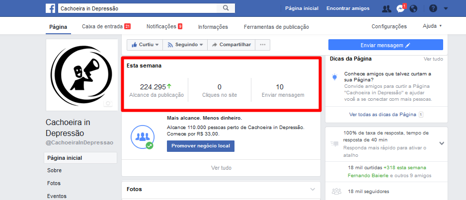466x200 pixels.
Task: Expand the Ajuda dropdown
Action: pos(432,26)
